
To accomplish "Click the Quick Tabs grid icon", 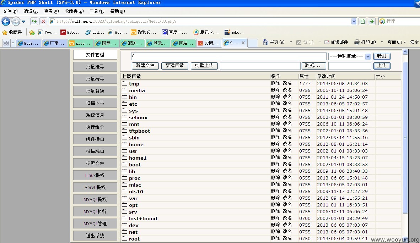I will click(x=6, y=43).
